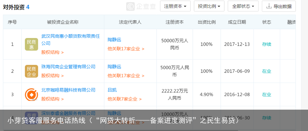The height and width of the screenshot is (131, 308).
Task: Select the date 2016-12-08
Action: point(237,95)
